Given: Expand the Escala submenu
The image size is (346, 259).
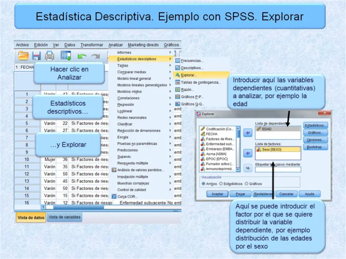Looking at the screenshot, I should [141, 137].
